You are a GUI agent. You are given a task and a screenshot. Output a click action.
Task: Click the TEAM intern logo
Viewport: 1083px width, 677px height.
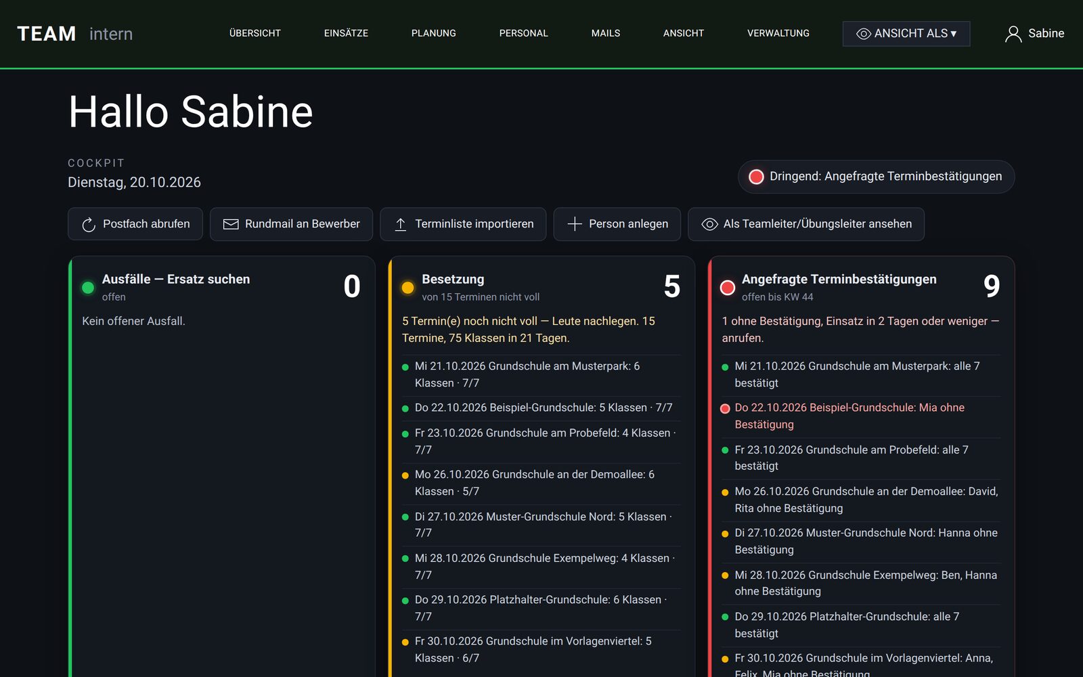coord(75,34)
